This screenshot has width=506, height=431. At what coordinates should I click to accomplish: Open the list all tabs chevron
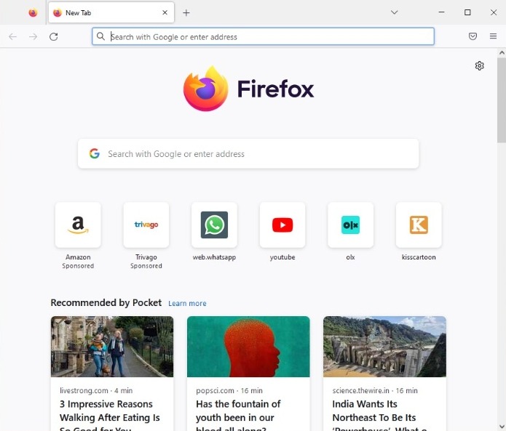394,12
